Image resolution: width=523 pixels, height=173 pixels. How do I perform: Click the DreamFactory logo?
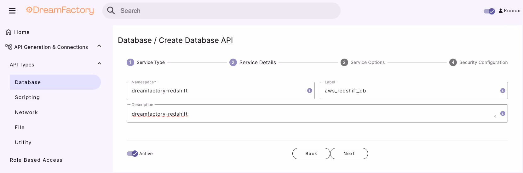[x=60, y=10]
